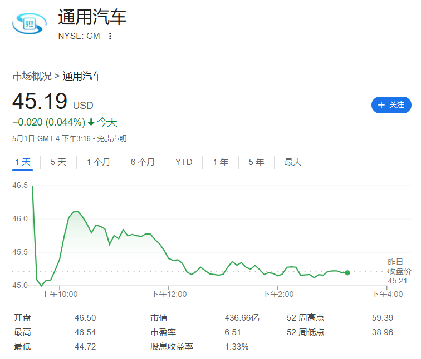This screenshot has height=359, width=421.
Task: Click the 52 周高点 label
Action: [305, 318]
